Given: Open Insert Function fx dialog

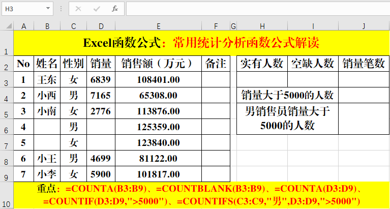Looking at the screenshot, I should point(115,9).
